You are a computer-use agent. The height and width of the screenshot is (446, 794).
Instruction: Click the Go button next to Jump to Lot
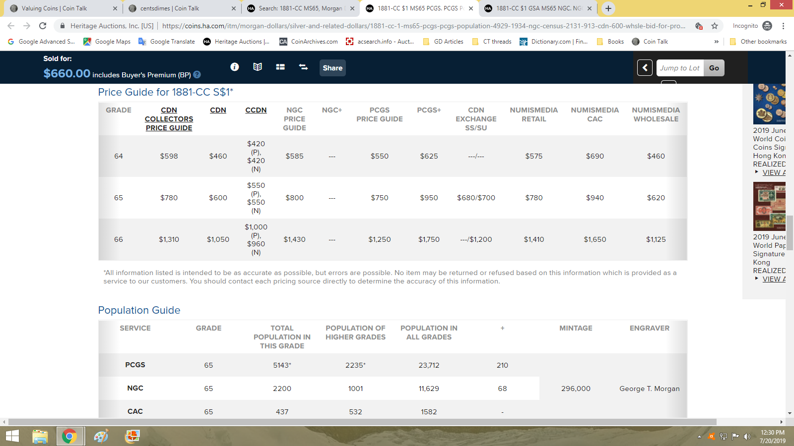click(714, 68)
